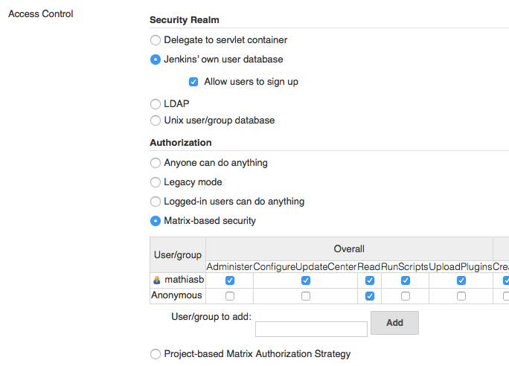The image size is (509, 366).
Task: Select Project-based Matrix Authorization Strategy
Action: pyautogui.click(x=156, y=354)
